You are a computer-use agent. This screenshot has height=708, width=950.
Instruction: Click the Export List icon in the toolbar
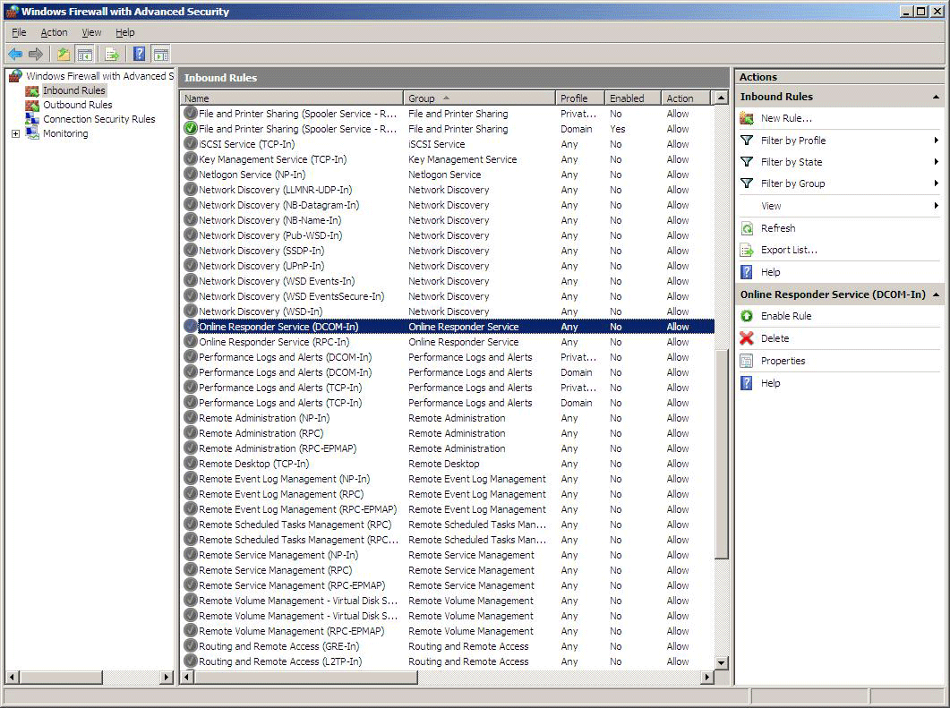coord(112,55)
